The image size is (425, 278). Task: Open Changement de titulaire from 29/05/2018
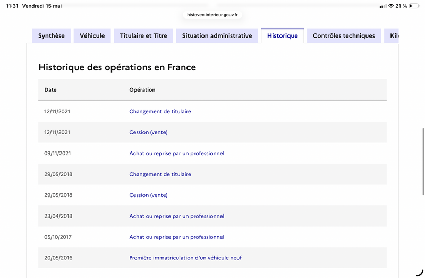[x=160, y=174]
